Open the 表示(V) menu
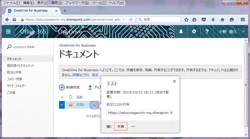 [x=43, y=3]
